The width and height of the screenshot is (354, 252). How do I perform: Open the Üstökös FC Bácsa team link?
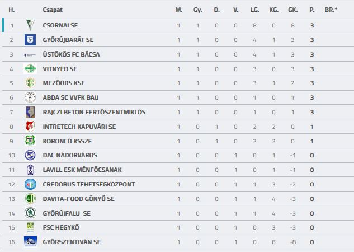point(71,54)
